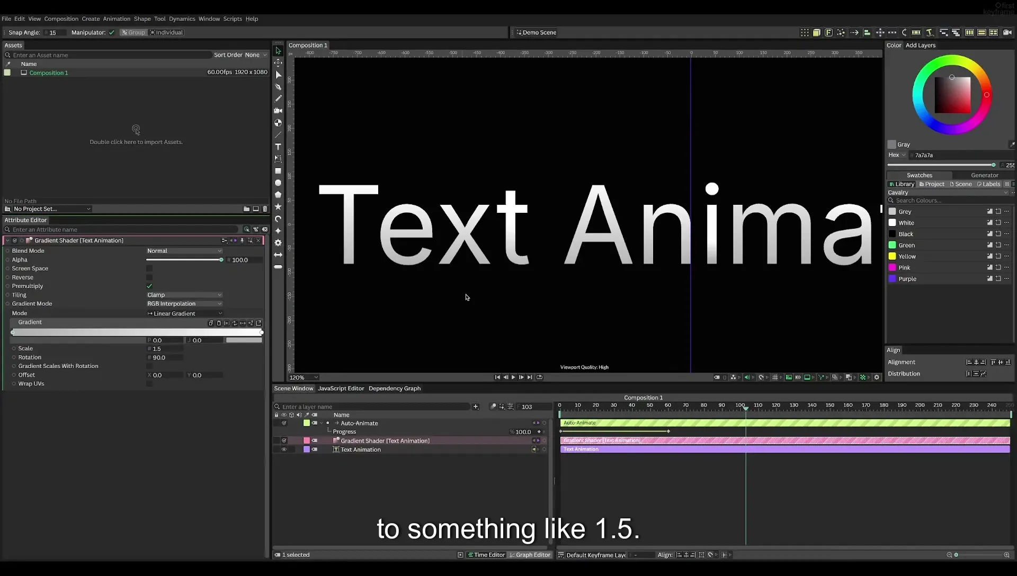Open the Sort Order dropdown
Image resolution: width=1017 pixels, height=576 pixels.
(x=256, y=55)
